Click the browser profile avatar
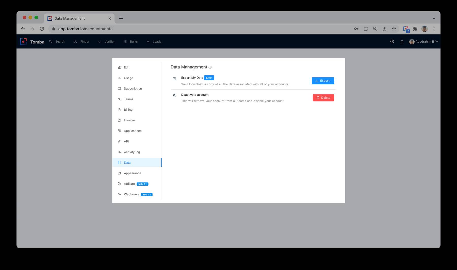This screenshot has height=270, width=457. [425, 29]
